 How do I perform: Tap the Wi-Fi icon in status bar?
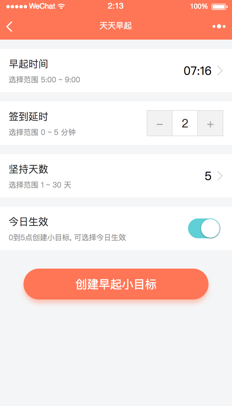click(61, 6)
